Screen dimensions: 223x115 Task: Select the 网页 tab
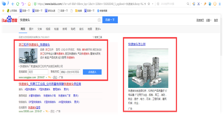click(x=23, y=29)
